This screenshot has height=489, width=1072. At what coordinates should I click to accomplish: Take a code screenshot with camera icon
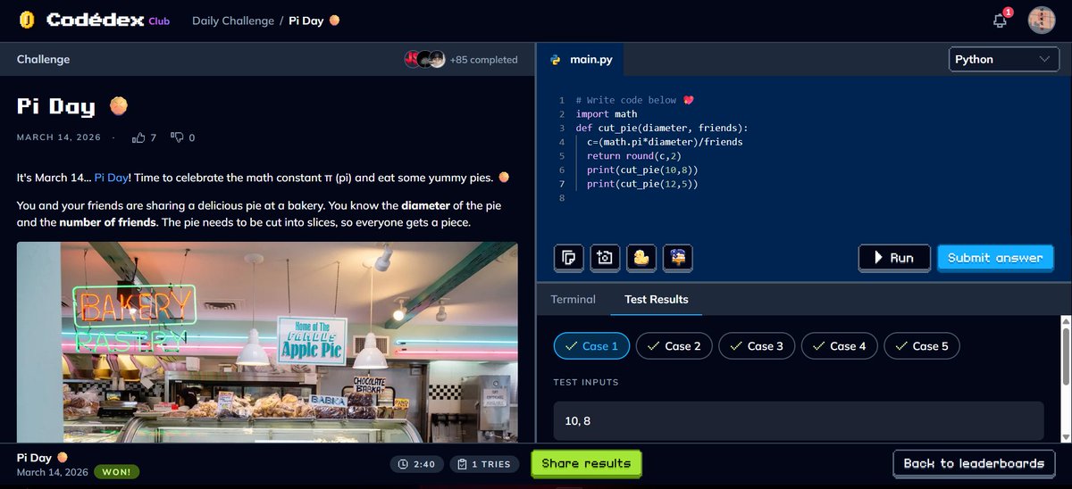(605, 258)
